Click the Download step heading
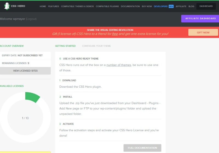 (x=69, y=80)
